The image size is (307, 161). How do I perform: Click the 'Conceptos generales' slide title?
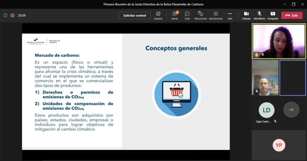pos(176,48)
